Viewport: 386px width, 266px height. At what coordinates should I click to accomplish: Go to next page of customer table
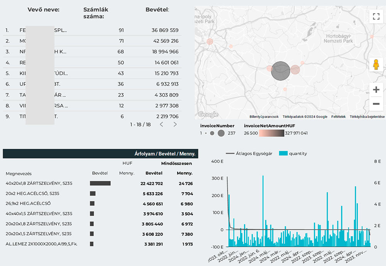175,124
